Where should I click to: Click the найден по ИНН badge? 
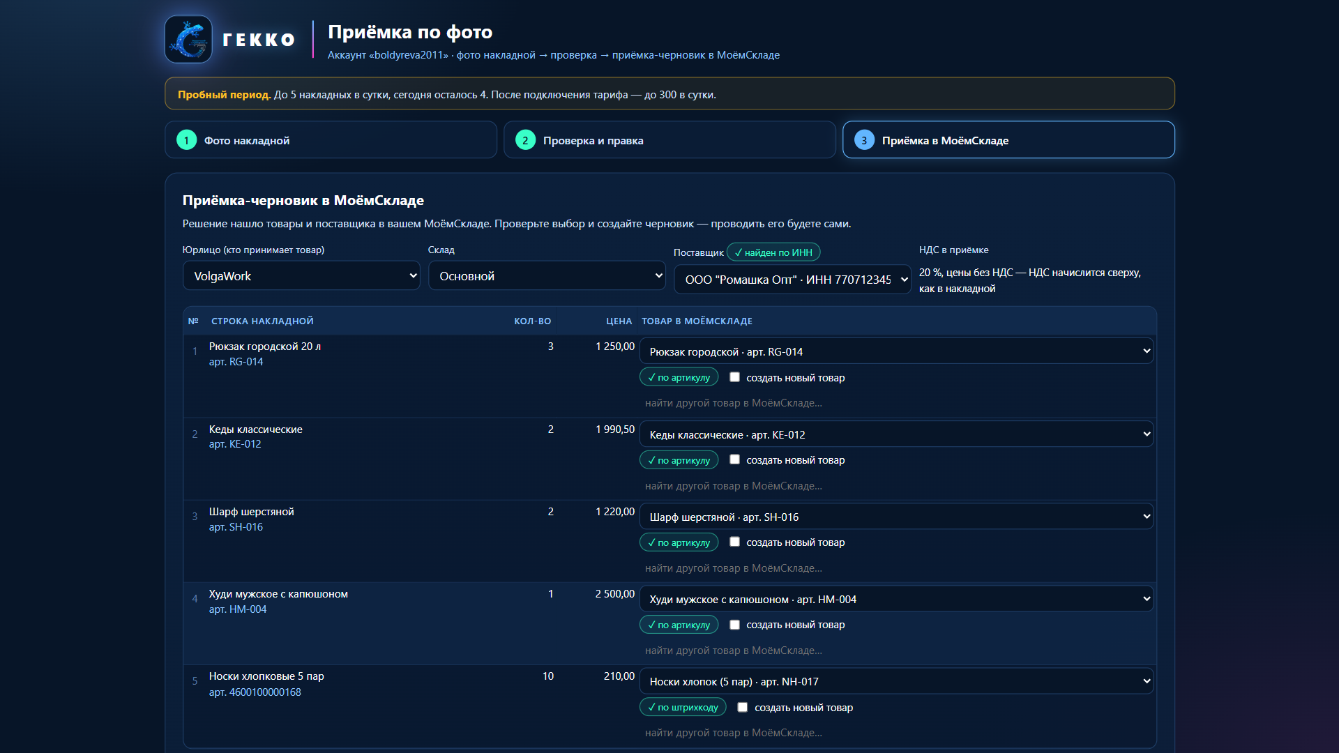(x=773, y=252)
